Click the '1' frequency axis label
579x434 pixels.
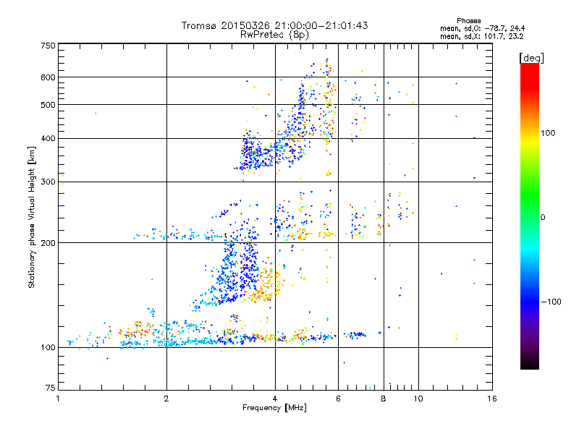(58, 399)
